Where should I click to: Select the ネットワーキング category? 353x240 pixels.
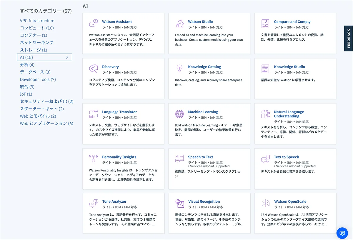click(37, 43)
